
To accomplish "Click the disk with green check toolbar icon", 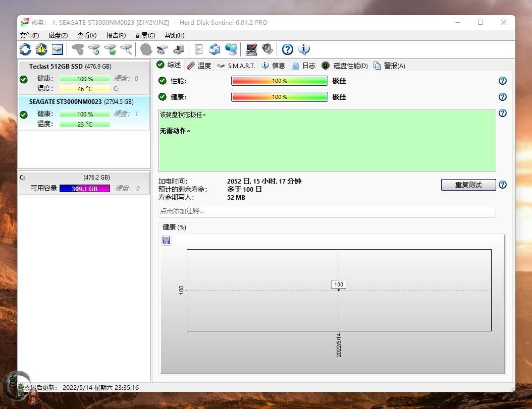I will pos(110,49).
